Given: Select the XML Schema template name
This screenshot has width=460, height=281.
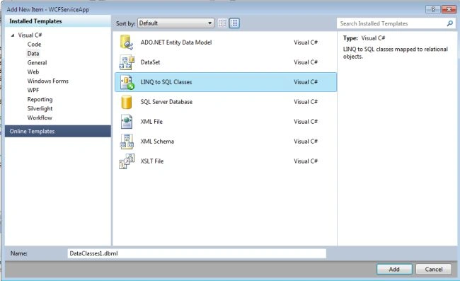Looking at the screenshot, I should tap(157, 142).
